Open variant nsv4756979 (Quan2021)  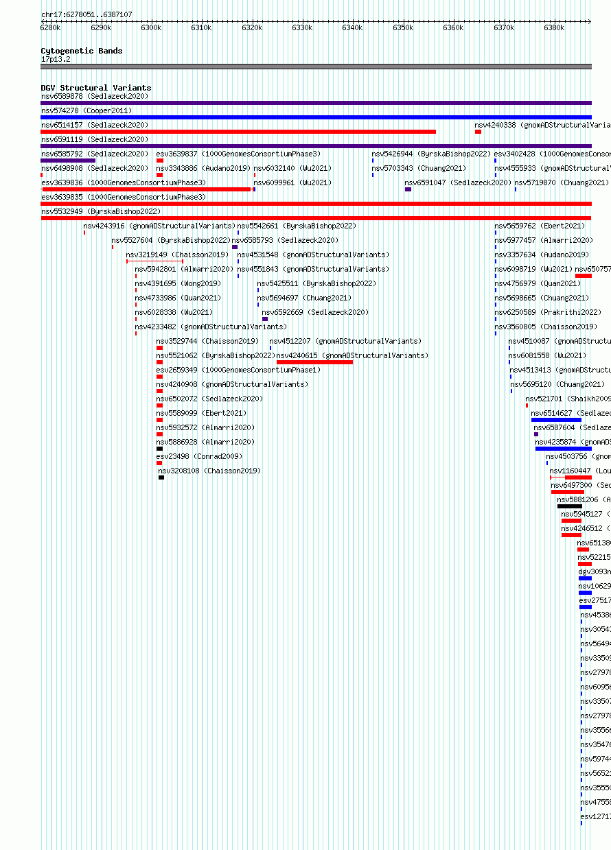(538, 283)
